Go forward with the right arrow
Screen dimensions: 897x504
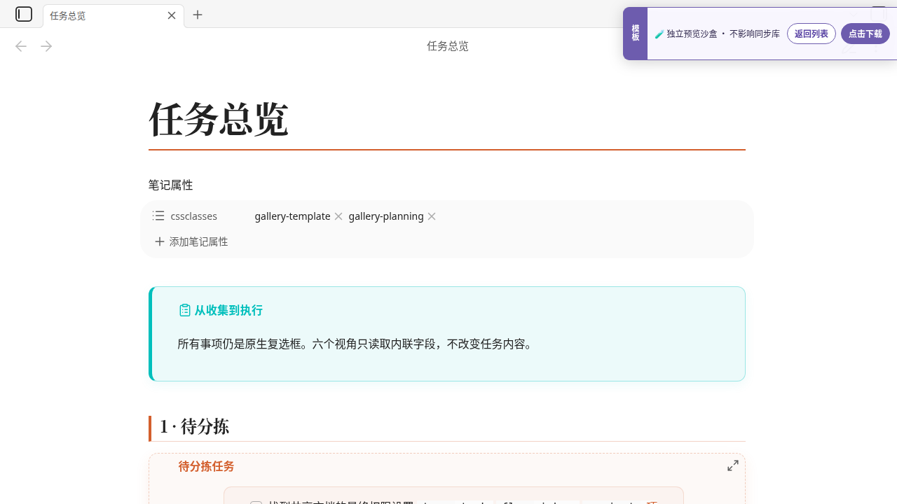click(x=46, y=46)
